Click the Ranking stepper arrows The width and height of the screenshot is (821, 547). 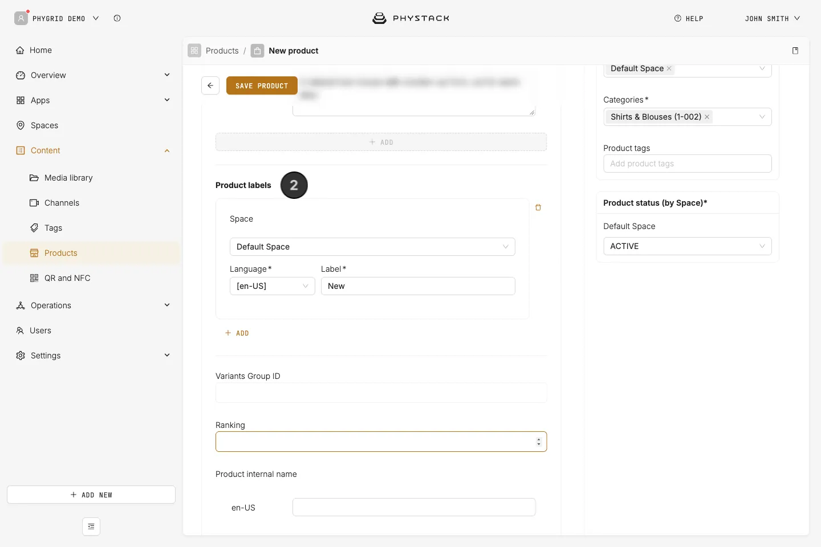[x=539, y=442]
